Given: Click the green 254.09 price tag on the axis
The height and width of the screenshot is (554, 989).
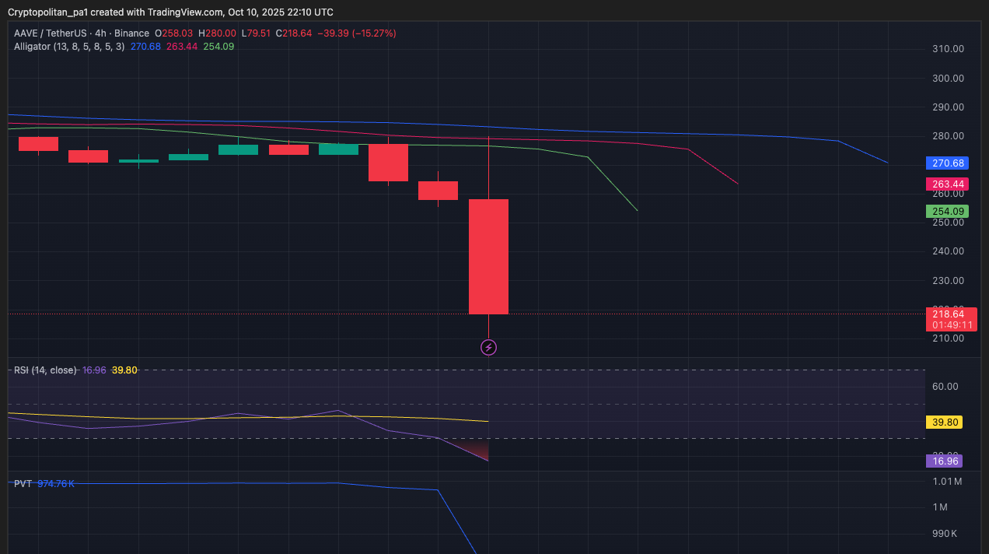Looking at the screenshot, I should point(947,212).
